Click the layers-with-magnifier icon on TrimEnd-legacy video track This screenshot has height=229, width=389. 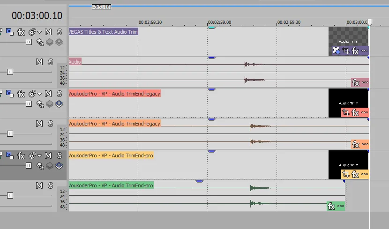[40, 104]
